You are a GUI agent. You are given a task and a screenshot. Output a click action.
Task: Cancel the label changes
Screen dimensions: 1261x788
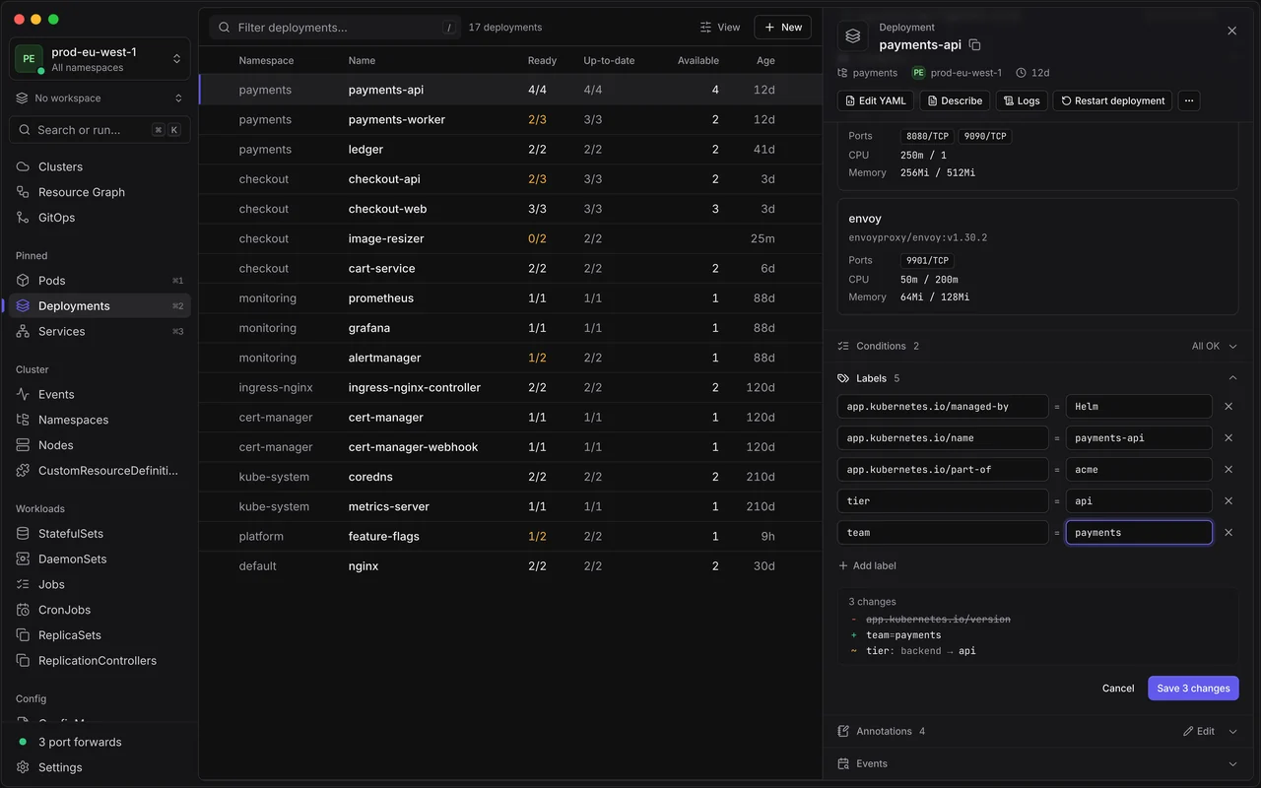tap(1118, 689)
